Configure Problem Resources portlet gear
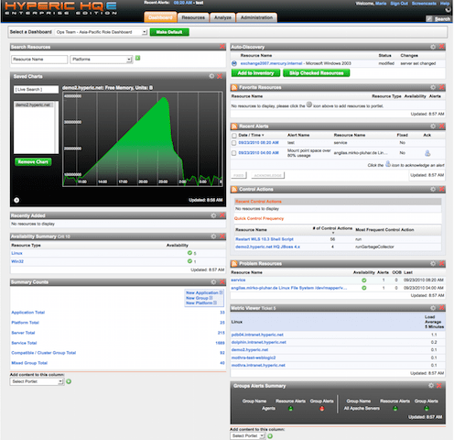454x440 pixels. (433, 263)
